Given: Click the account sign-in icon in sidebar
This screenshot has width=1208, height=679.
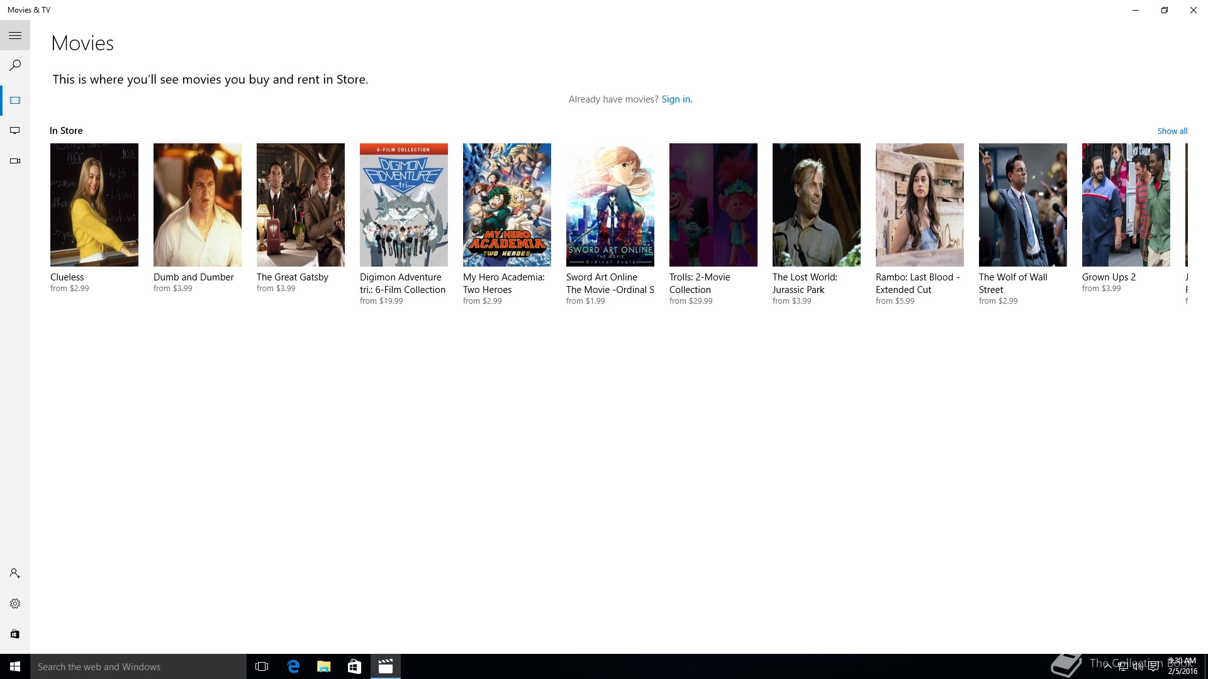Looking at the screenshot, I should pyautogui.click(x=15, y=573).
